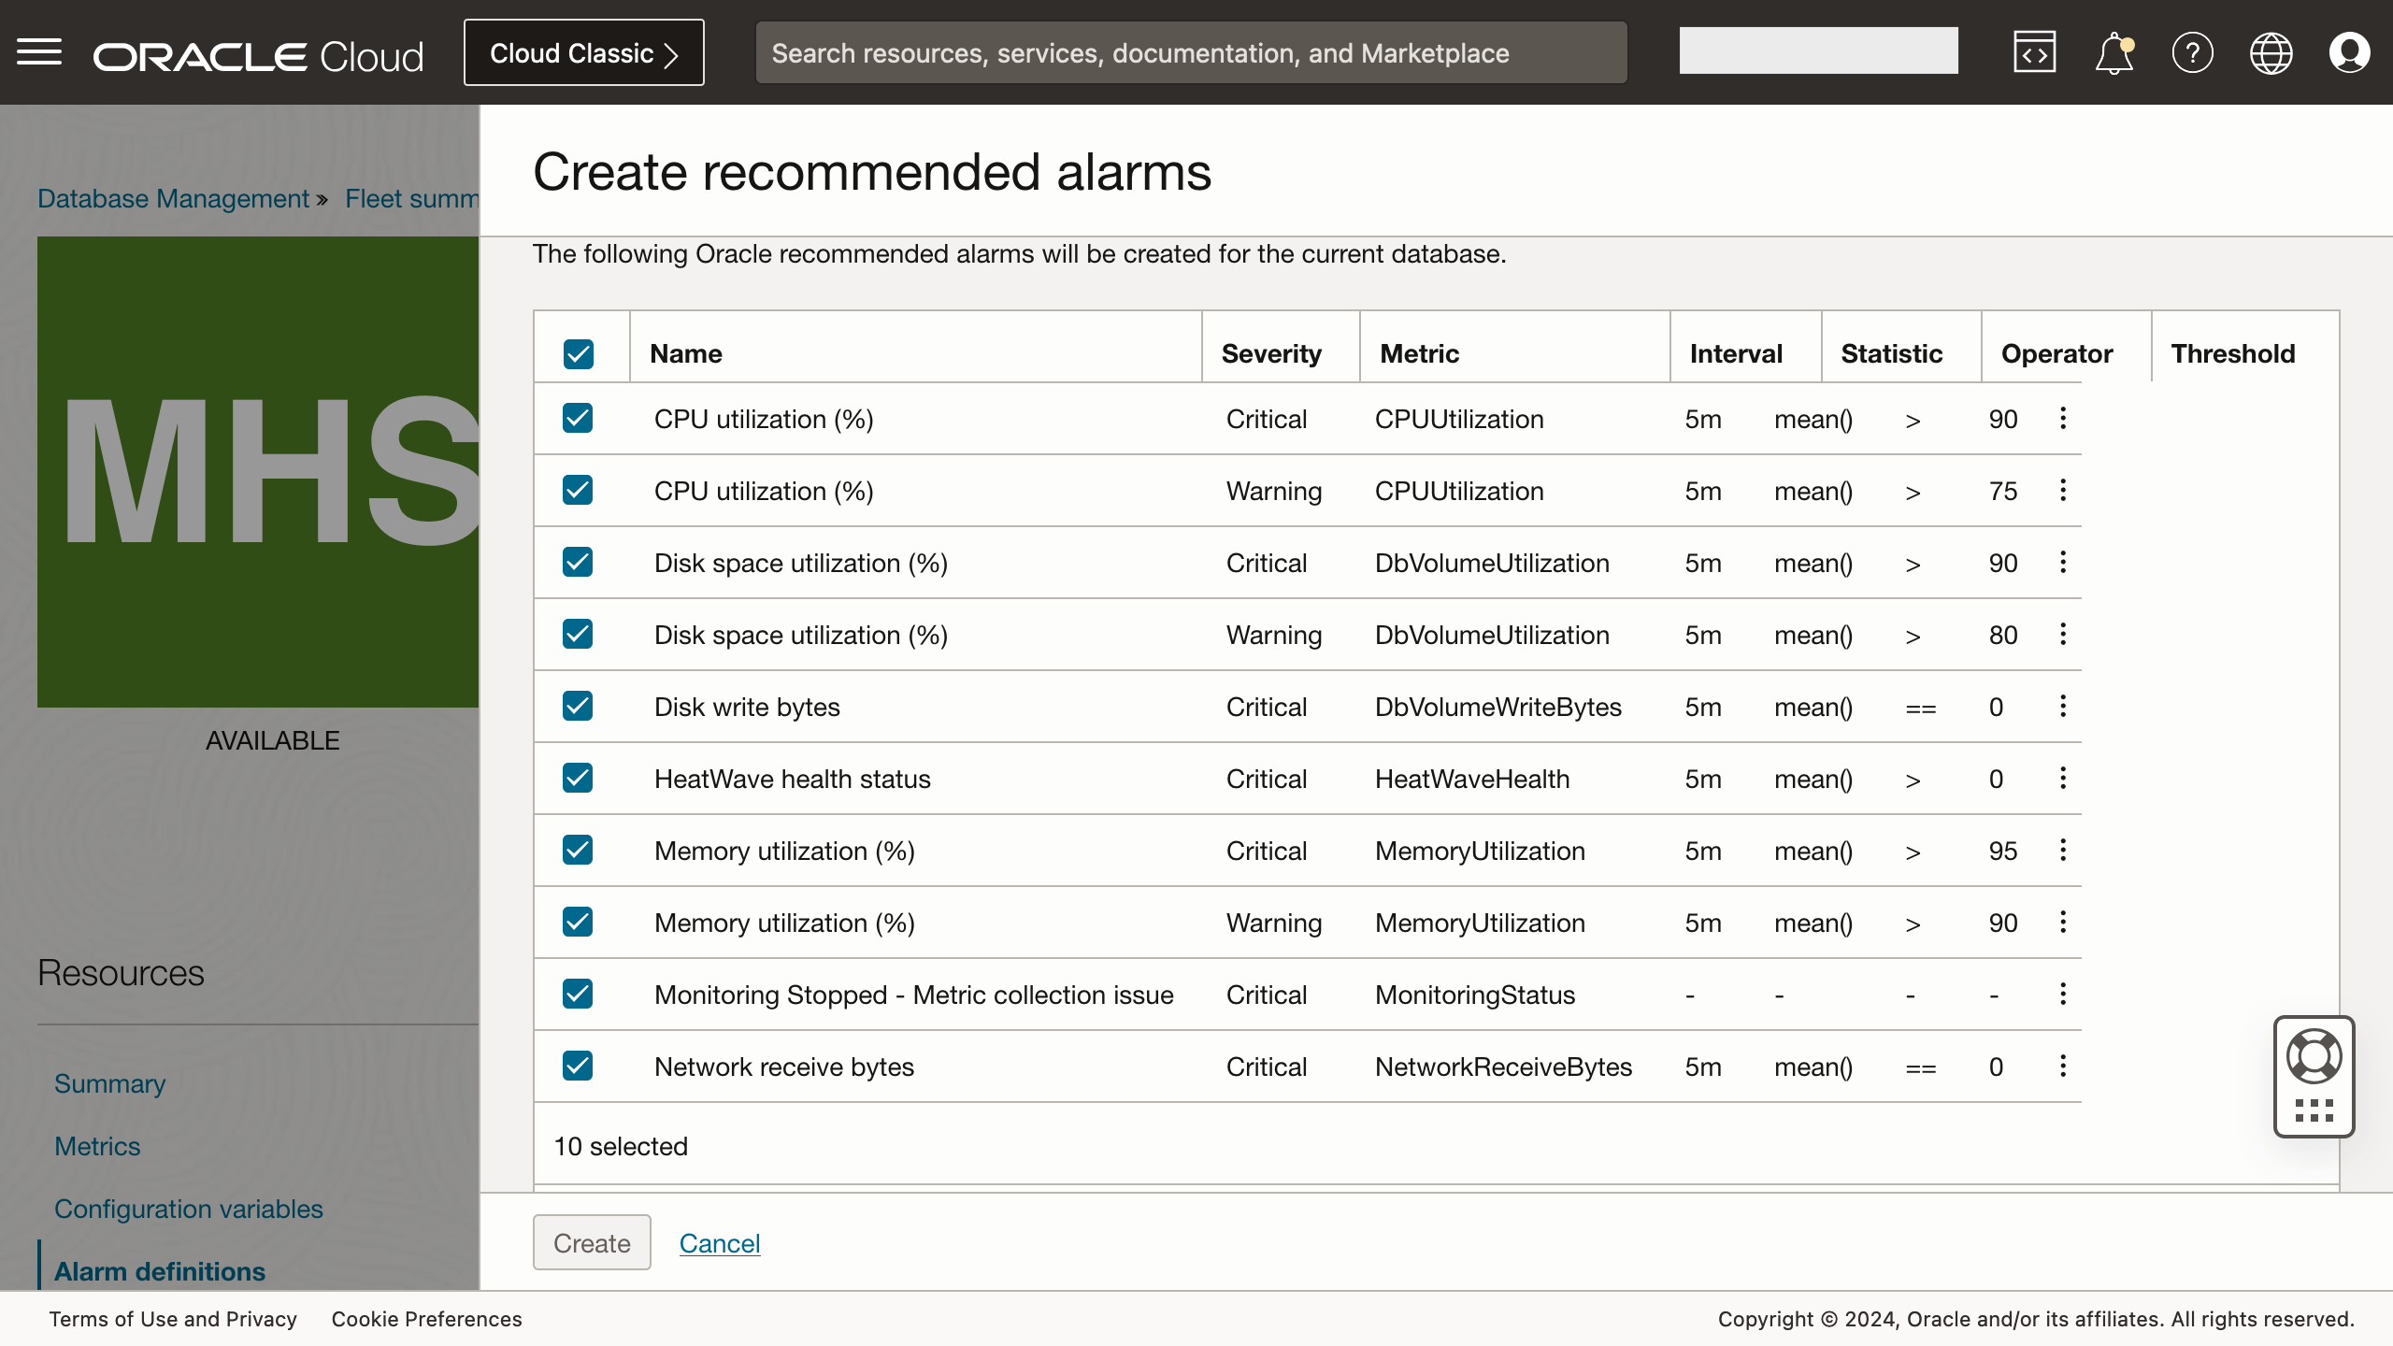The width and height of the screenshot is (2393, 1346).
Task: Click the Create button
Action: click(591, 1242)
